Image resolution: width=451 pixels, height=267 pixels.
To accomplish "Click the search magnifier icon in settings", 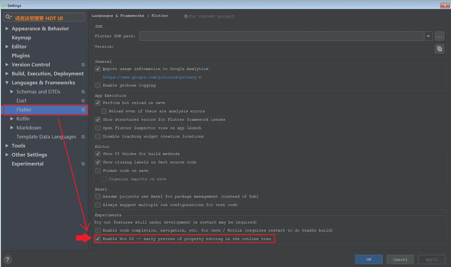I will click(9, 17).
